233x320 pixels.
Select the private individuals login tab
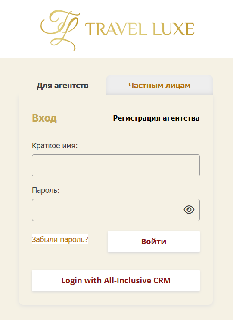click(159, 85)
